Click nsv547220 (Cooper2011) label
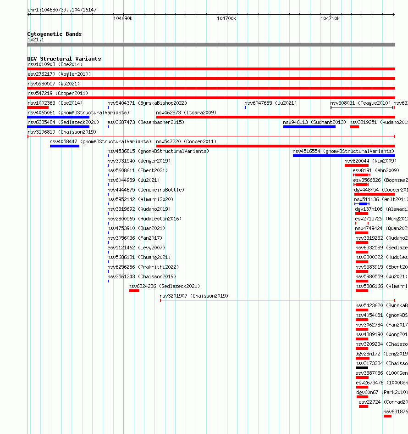The image size is (408, 434). click(186, 141)
